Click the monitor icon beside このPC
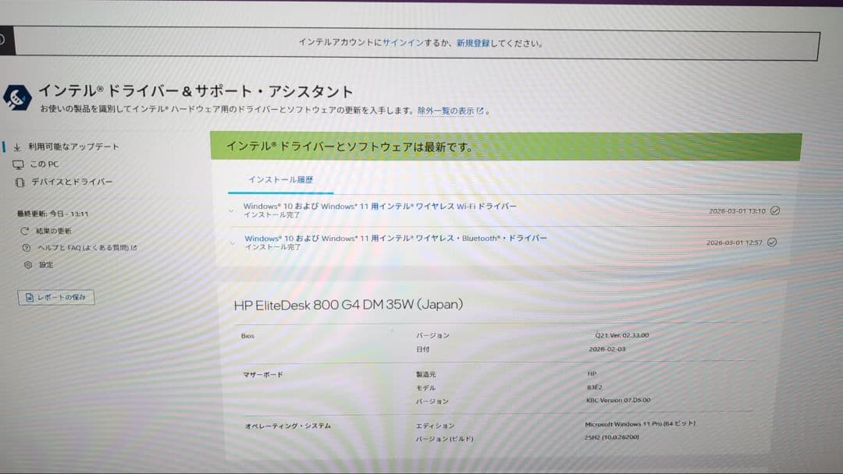The image size is (843, 474). [18, 164]
